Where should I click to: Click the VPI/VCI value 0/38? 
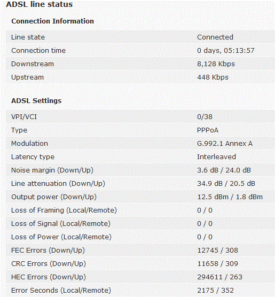click(205, 116)
